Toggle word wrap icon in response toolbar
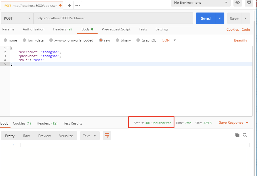 107,136
